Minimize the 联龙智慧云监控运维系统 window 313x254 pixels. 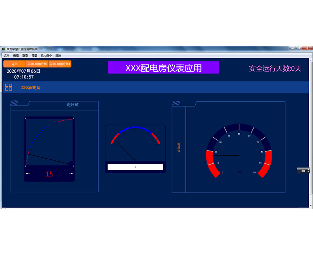point(292,48)
